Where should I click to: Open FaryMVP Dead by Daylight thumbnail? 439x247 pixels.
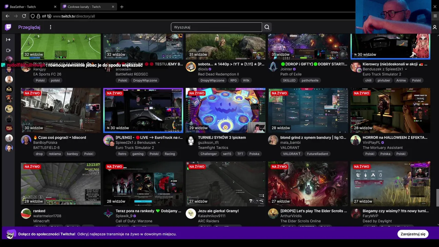[x=390, y=184]
